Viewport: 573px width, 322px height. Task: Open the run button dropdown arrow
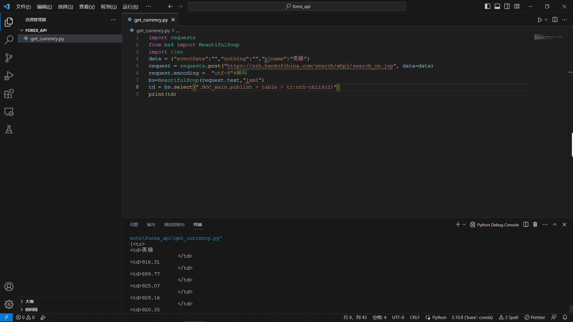point(546,20)
